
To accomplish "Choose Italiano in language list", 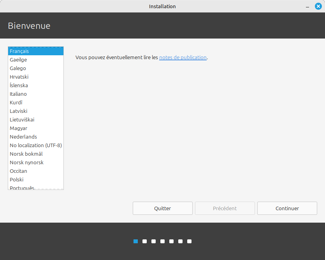I will [36, 94].
